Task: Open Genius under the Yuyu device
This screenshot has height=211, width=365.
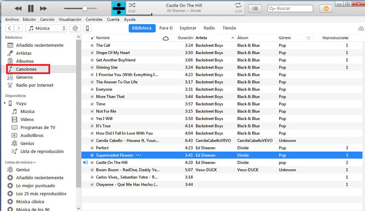Action: (x=27, y=143)
